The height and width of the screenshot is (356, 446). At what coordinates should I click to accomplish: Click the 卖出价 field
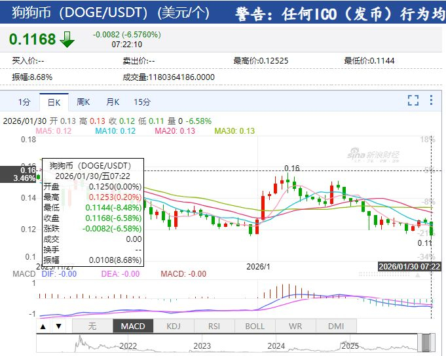tap(139, 61)
